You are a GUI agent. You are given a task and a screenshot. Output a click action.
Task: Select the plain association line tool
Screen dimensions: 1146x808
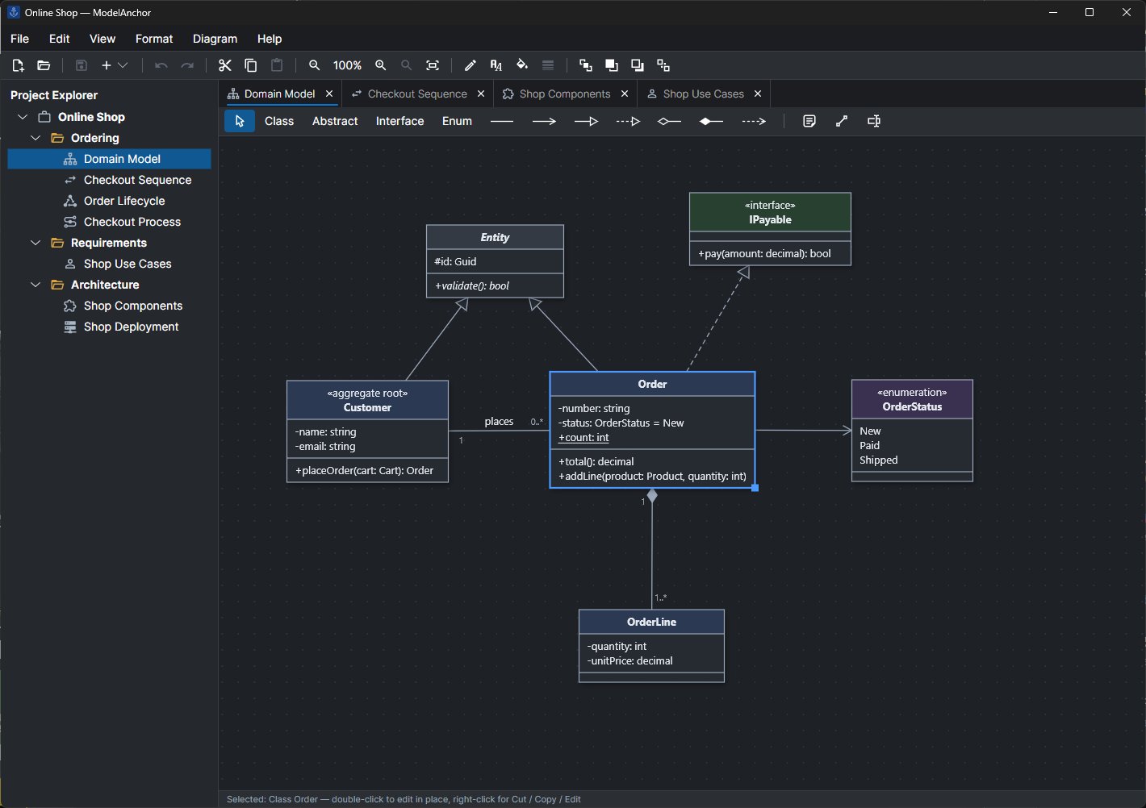(x=502, y=121)
